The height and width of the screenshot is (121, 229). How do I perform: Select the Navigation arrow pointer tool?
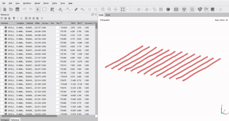(38, 9)
